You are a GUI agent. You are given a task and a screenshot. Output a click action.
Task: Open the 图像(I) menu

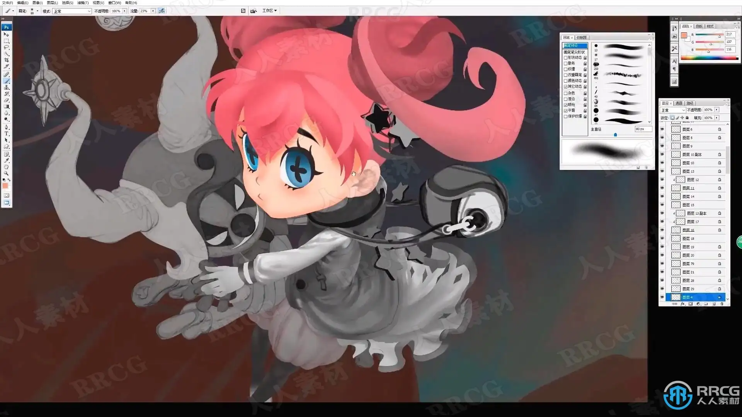pyautogui.click(x=37, y=3)
